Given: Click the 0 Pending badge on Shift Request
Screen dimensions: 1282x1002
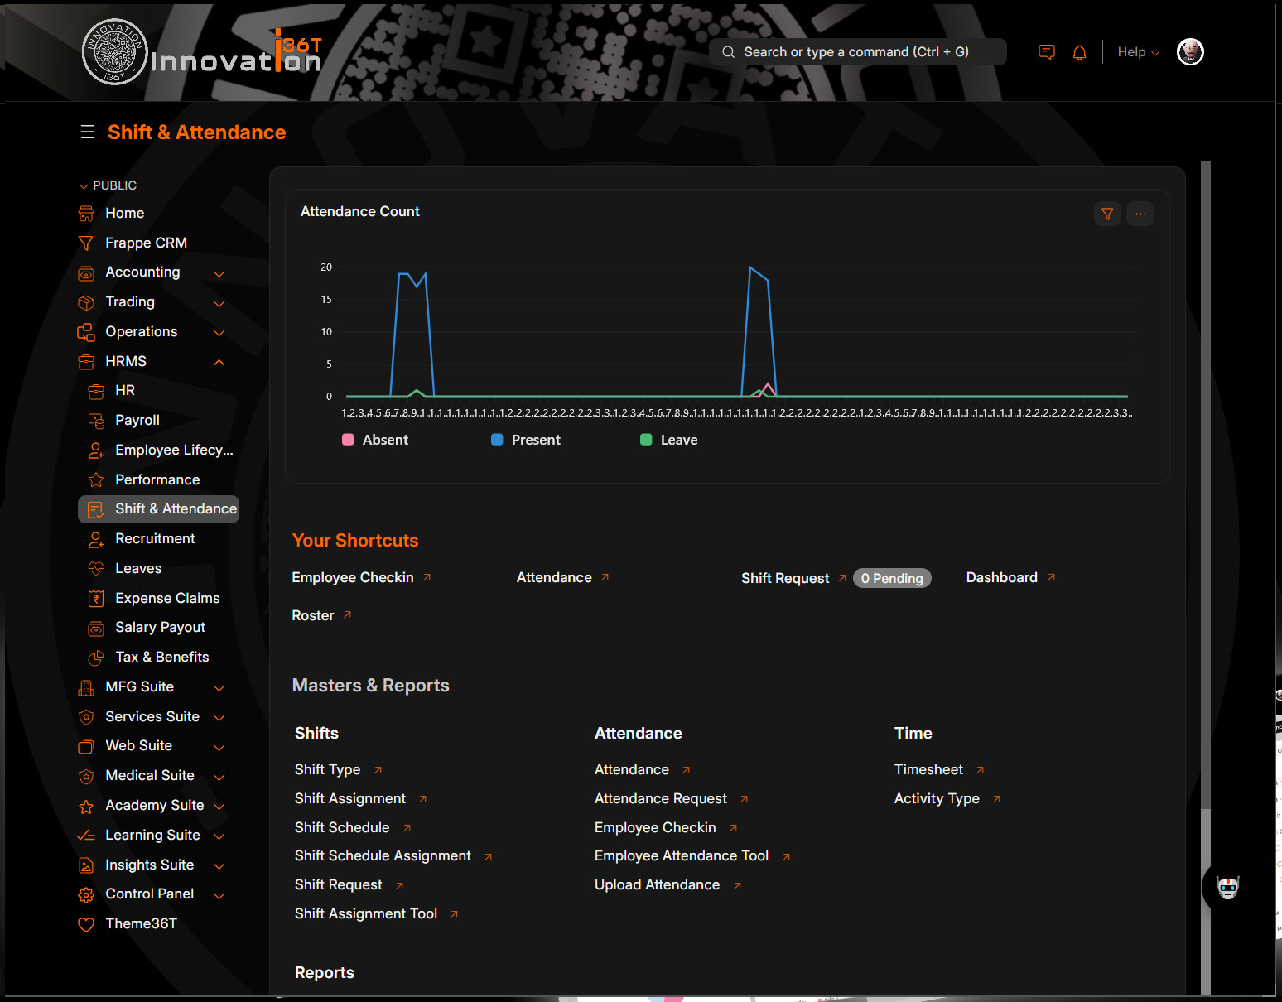Looking at the screenshot, I should click(892, 579).
